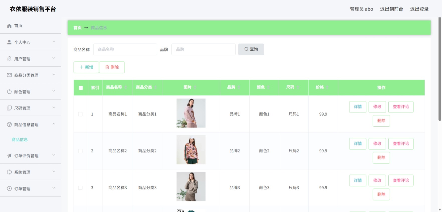Delete row 商品名称3 with its 删除 button
The width and height of the screenshot is (442, 212).
tap(381, 194)
